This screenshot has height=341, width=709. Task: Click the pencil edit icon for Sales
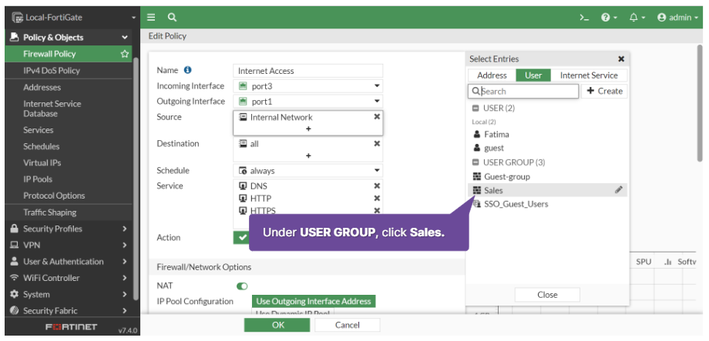(619, 190)
